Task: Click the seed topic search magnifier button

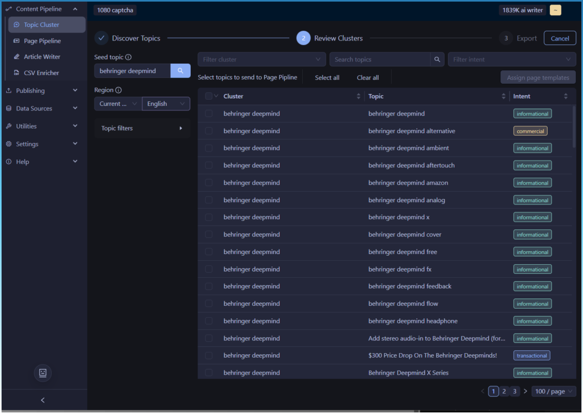Action: click(180, 71)
